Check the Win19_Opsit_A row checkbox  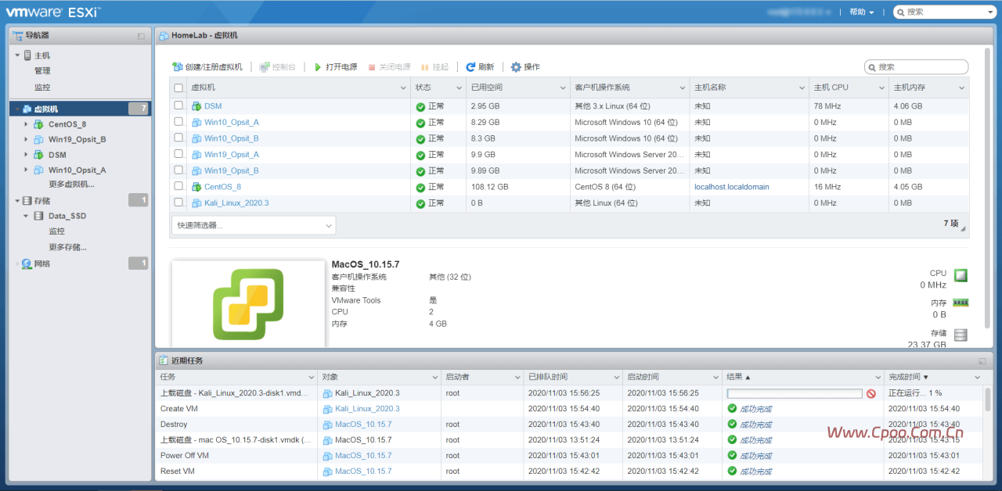tap(178, 154)
